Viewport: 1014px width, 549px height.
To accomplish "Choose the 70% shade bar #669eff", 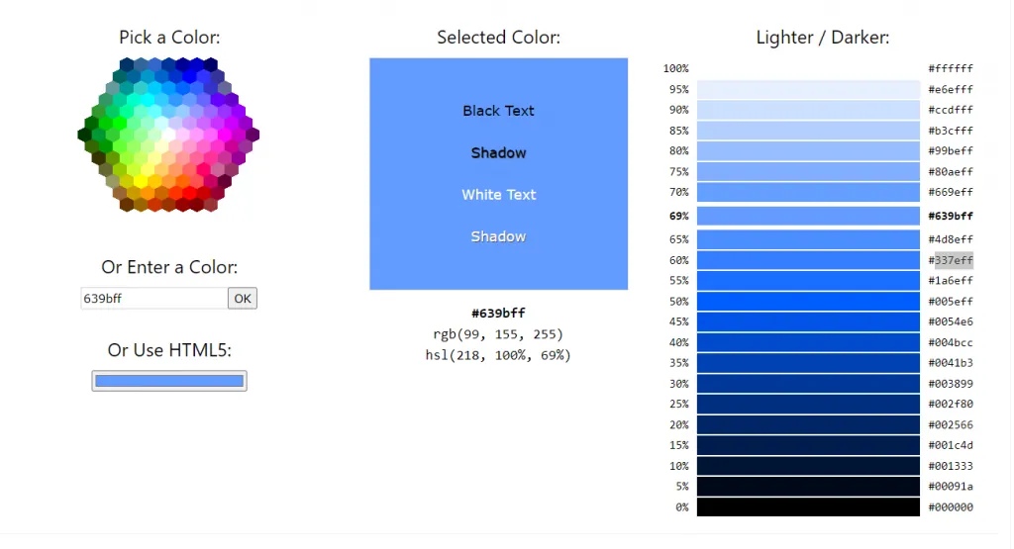I will pos(808,192).
